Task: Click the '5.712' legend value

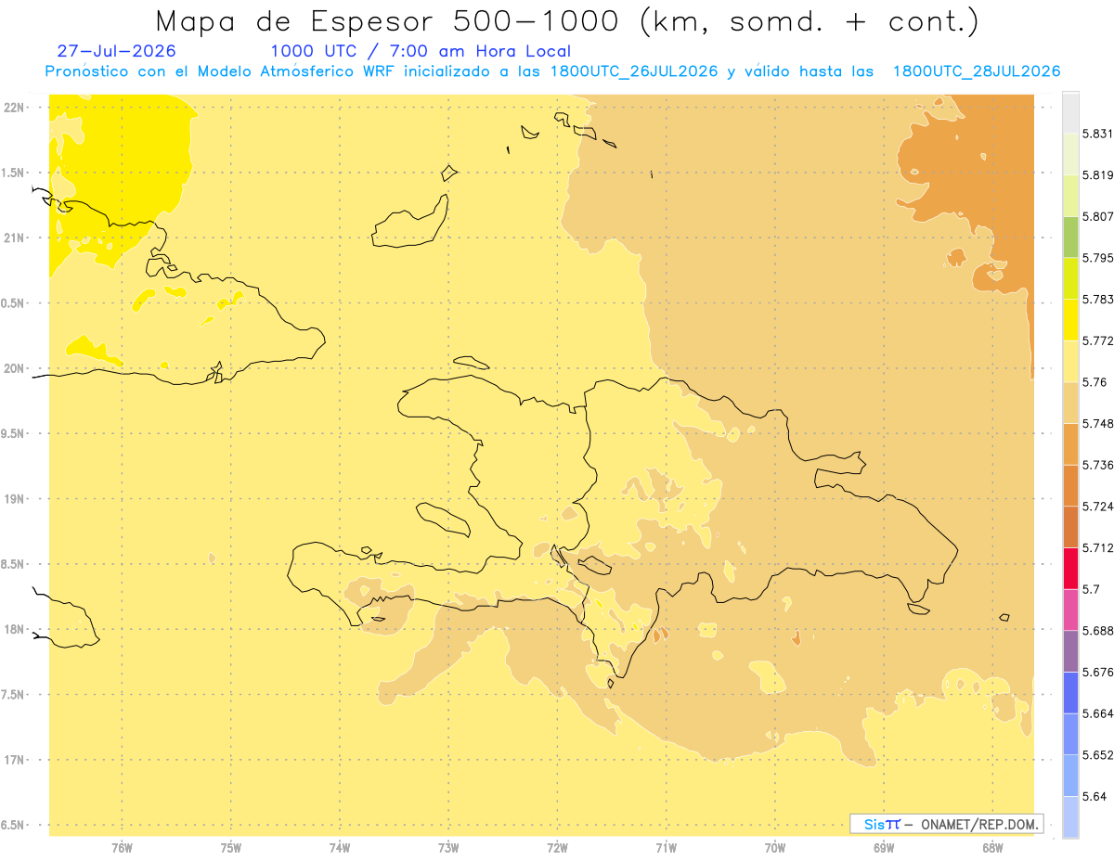Action: [x=1097, y=547]
